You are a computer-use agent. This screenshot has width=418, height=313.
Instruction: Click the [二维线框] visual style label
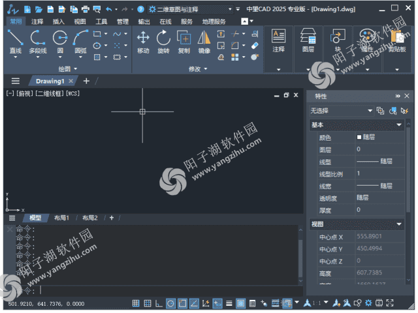coord(50,93)
